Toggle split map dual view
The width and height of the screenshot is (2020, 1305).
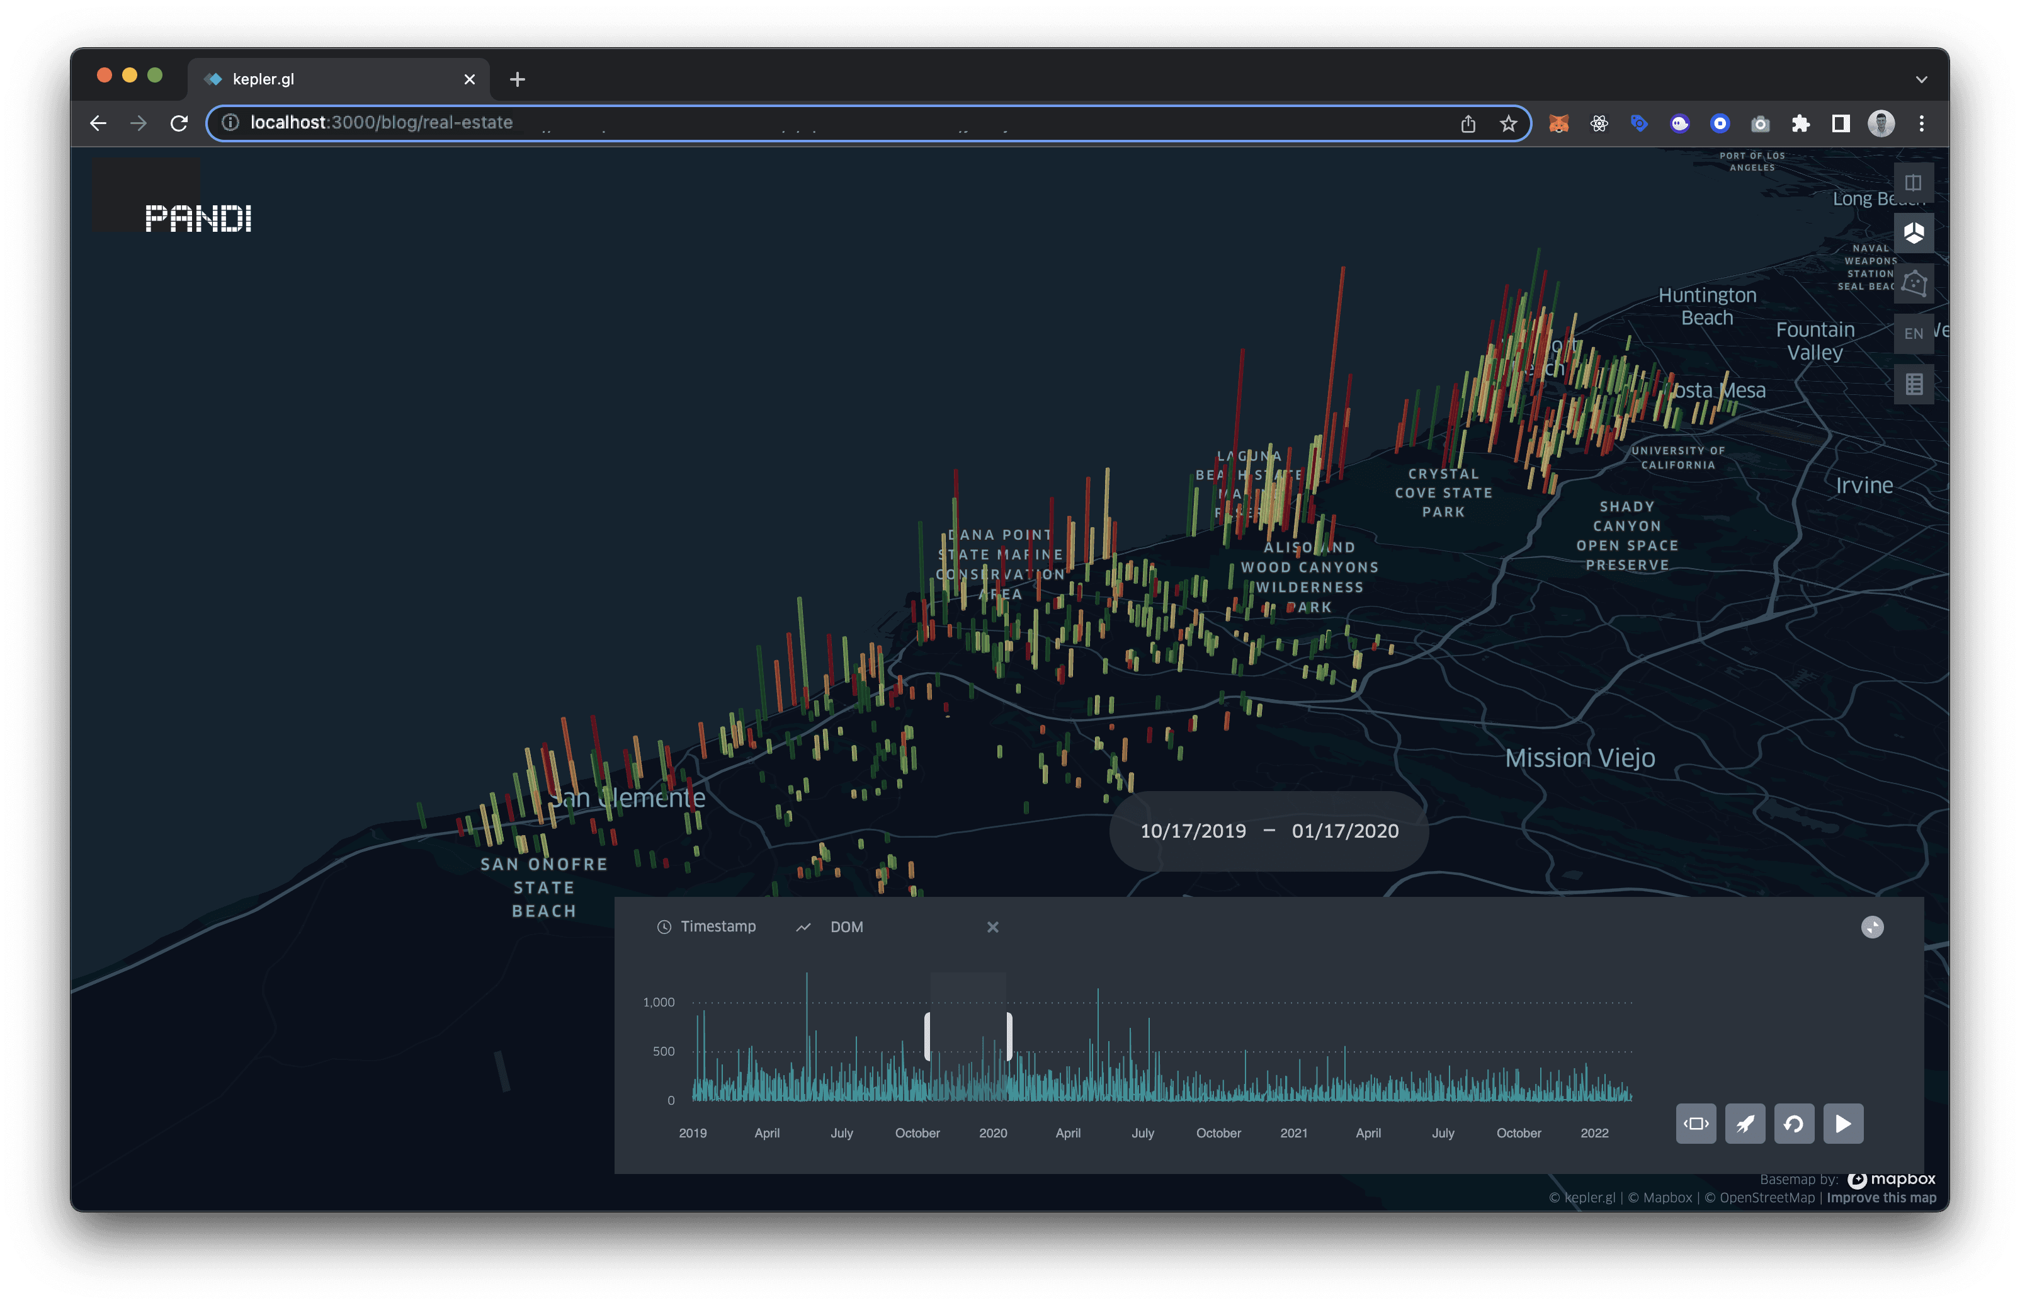click(x=1912, y=183)
